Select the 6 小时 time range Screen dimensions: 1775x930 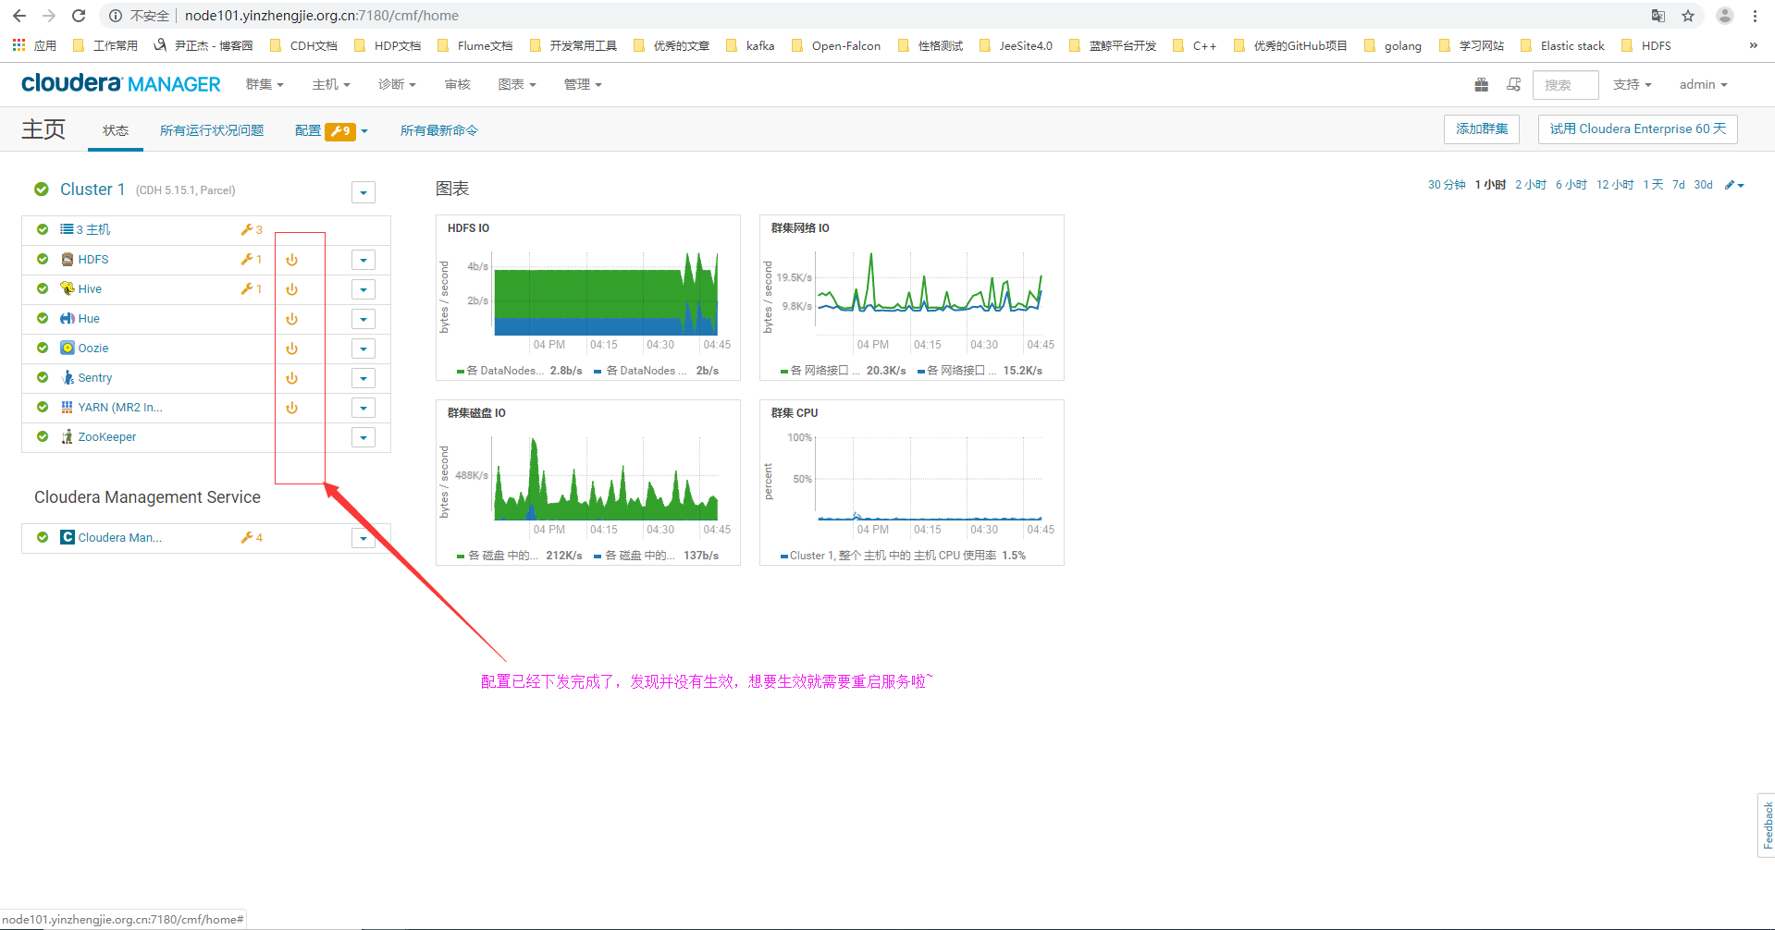tap(1572, 185)
